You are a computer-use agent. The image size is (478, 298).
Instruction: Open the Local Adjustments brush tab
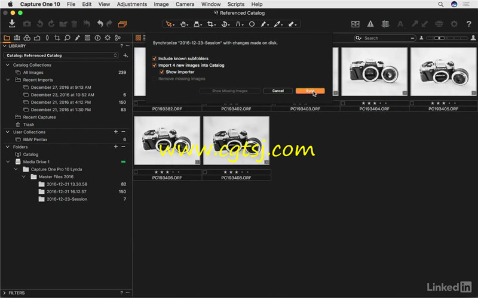(78, 38)
